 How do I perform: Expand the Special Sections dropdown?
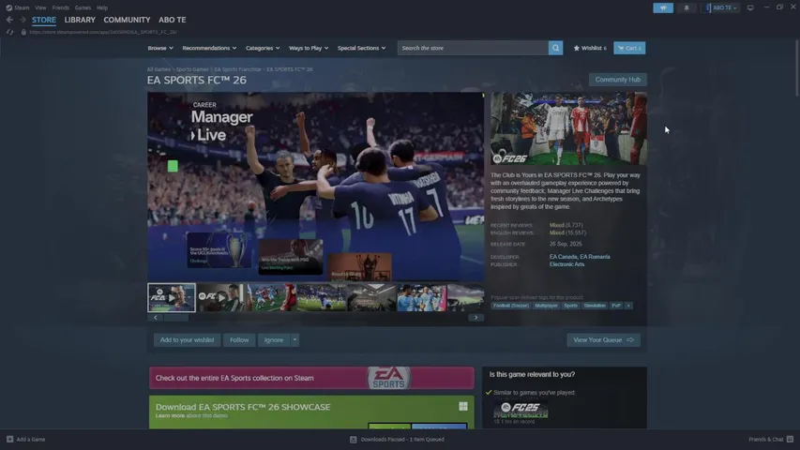pyautogui.click(x=361, y=48)
